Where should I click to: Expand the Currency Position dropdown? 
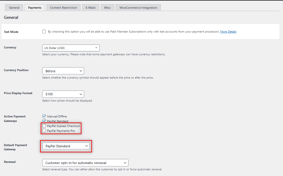click(x=63, y=71)
